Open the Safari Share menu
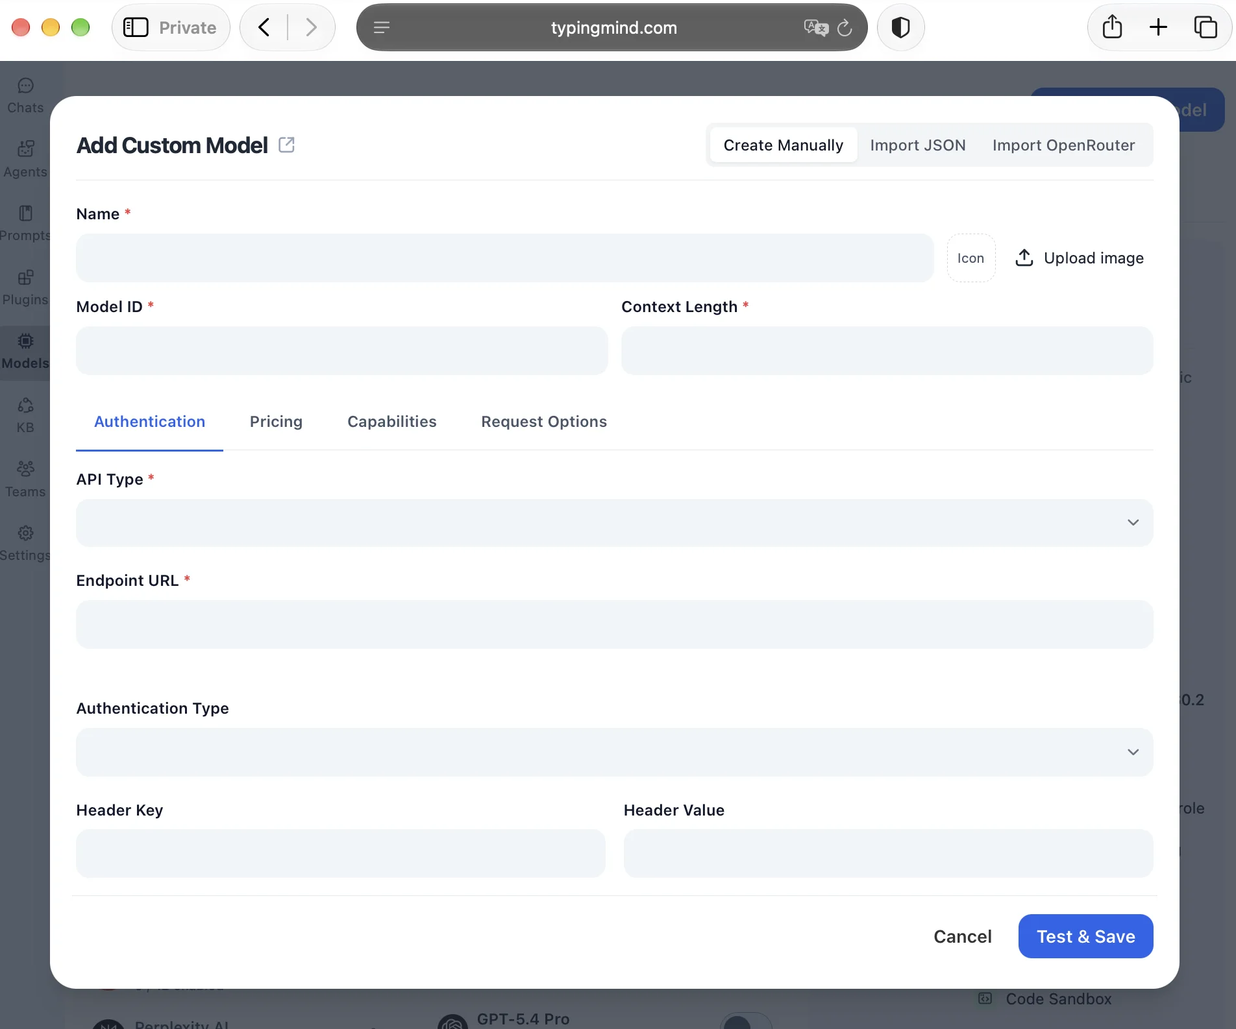This screenshot has height=1029, width=1236. click(1112, 27)
